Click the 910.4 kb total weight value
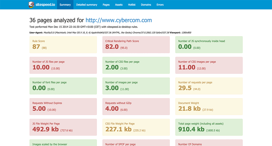The height and width of the screenshot is (146, 272). point(191,129)
